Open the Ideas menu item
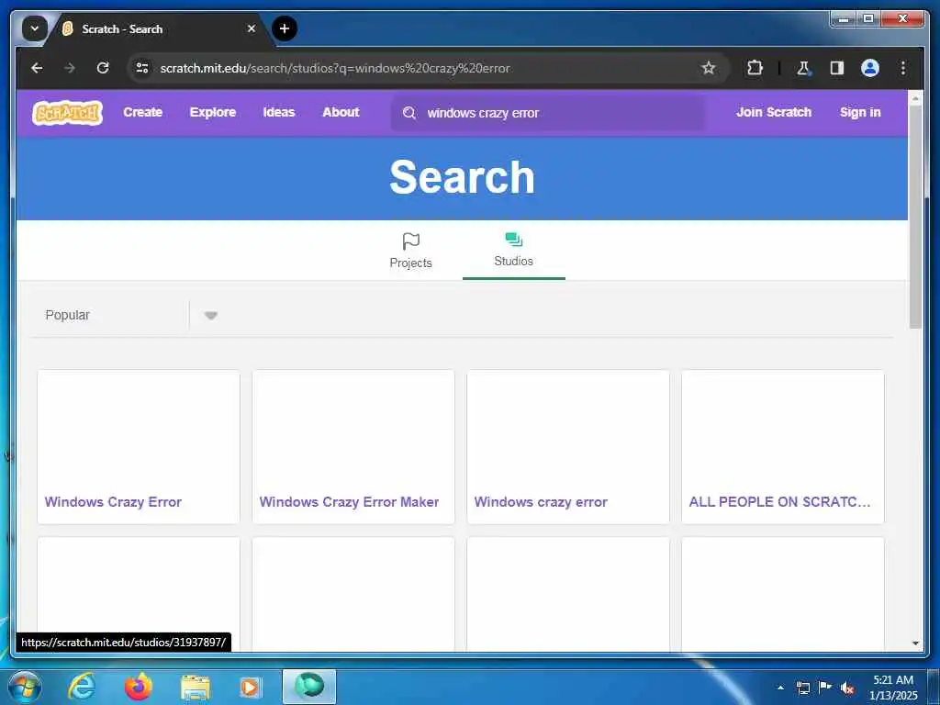The width and height of the screenshot is (940, 705). pyautogui.click(x=279, y=112)
